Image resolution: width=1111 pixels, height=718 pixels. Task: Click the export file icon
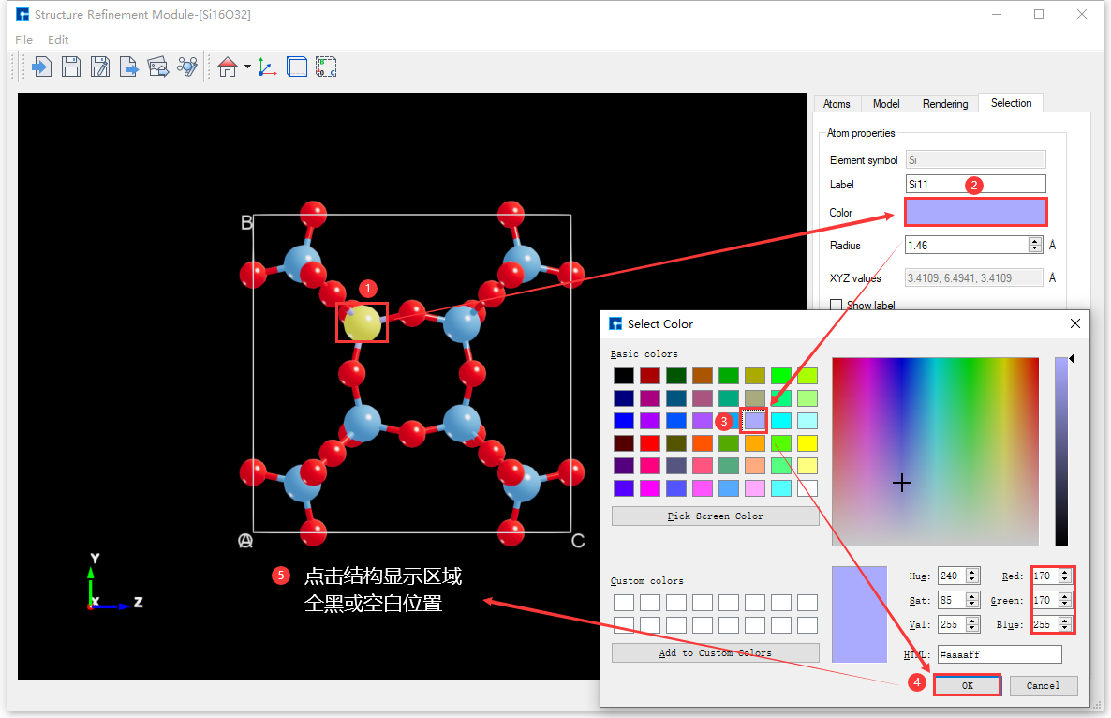click(x=129, y=67)
